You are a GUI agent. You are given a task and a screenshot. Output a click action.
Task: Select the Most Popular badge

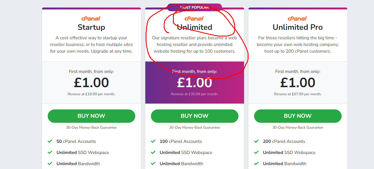[195, 7]
